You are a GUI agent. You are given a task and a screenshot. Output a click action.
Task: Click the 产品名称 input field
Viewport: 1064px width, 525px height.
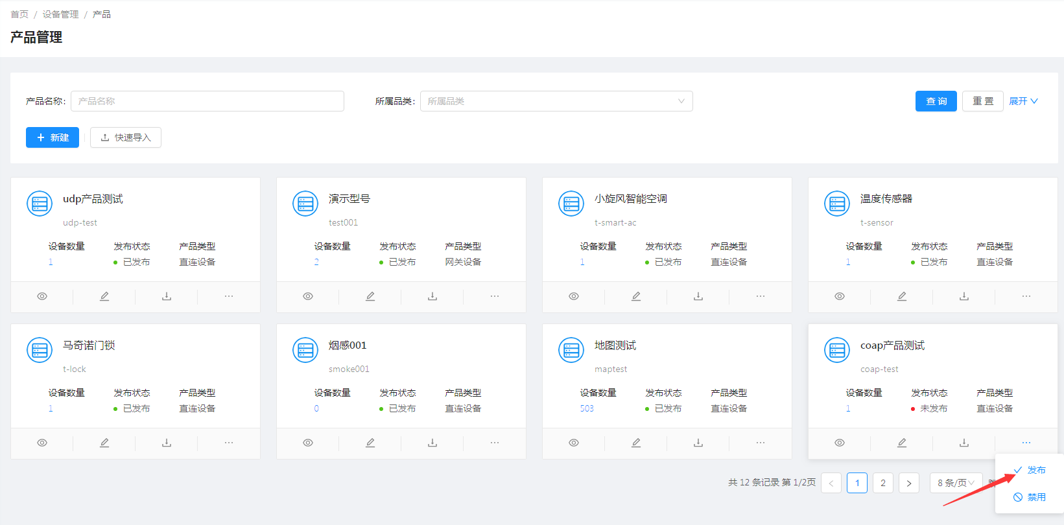click(207, 101)
